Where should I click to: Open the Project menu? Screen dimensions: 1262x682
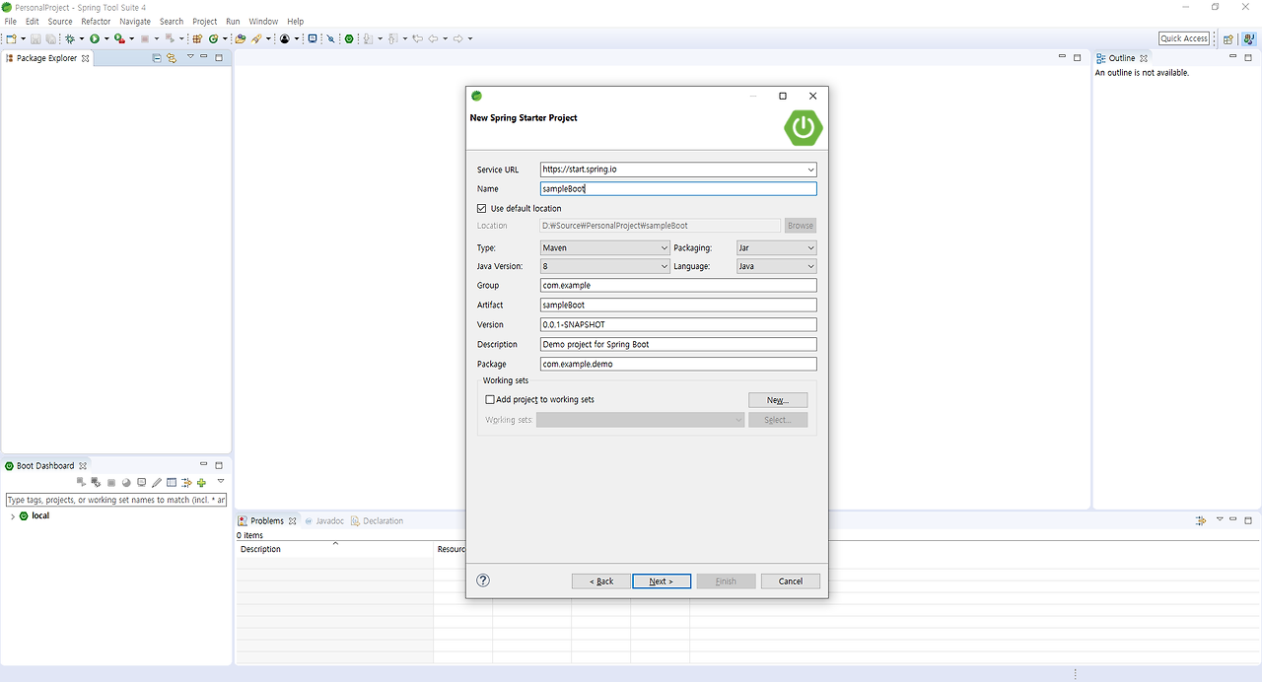pyautogui.click(x=205, y=21)
